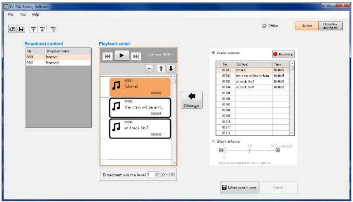This screenshot has width=353, height=202.
Task: Switch to the Setting tab
Action: [307, 26]
